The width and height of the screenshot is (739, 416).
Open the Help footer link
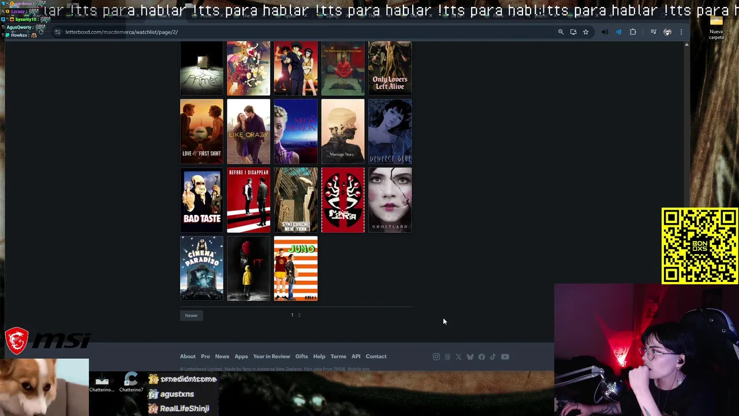click(319, 356)
